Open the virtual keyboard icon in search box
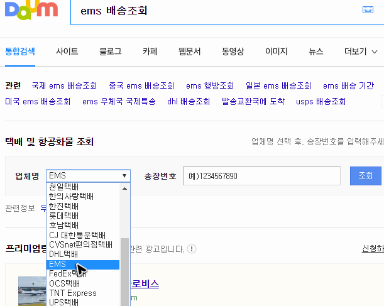This screenshot has height=306, width=384. coord(368,10)
